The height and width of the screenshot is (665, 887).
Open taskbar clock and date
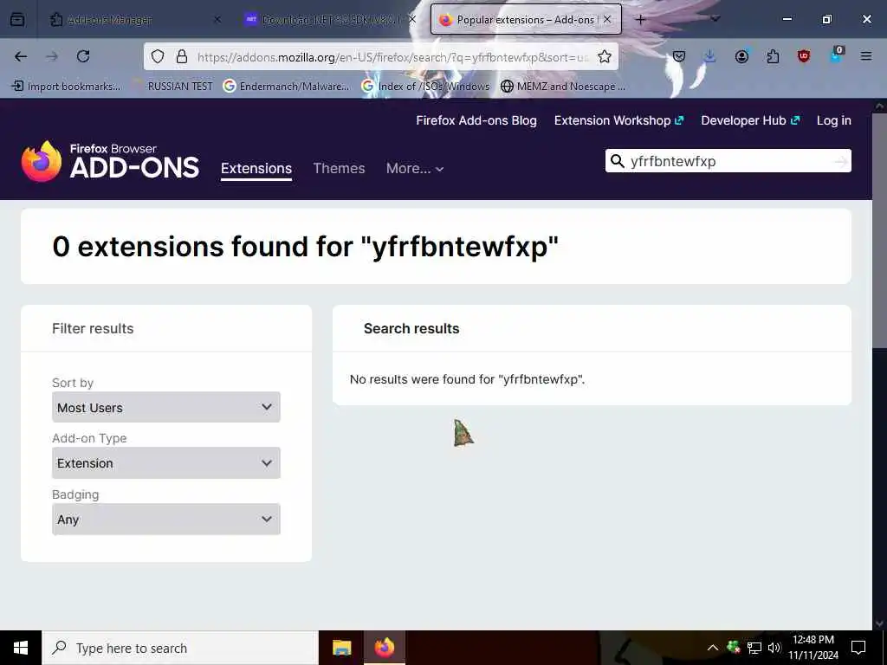813,648
